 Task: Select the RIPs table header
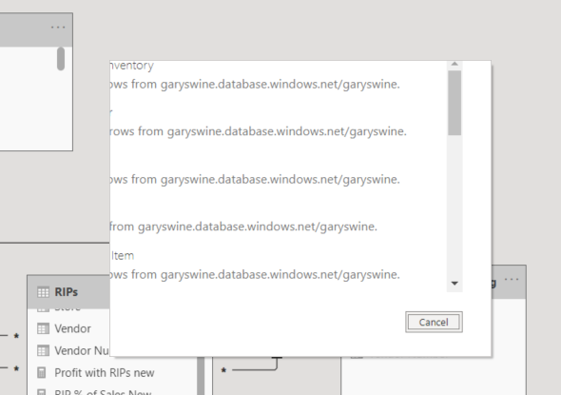pos(68,292)
